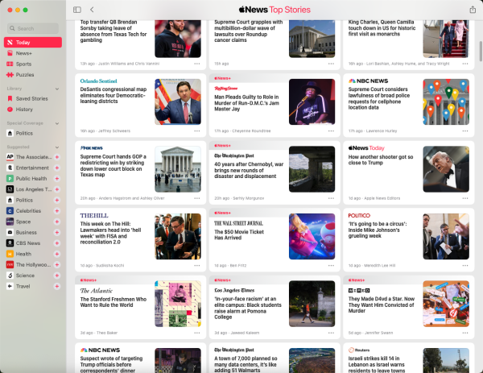Read How another shooter got close to Trump

pos(381,160)
